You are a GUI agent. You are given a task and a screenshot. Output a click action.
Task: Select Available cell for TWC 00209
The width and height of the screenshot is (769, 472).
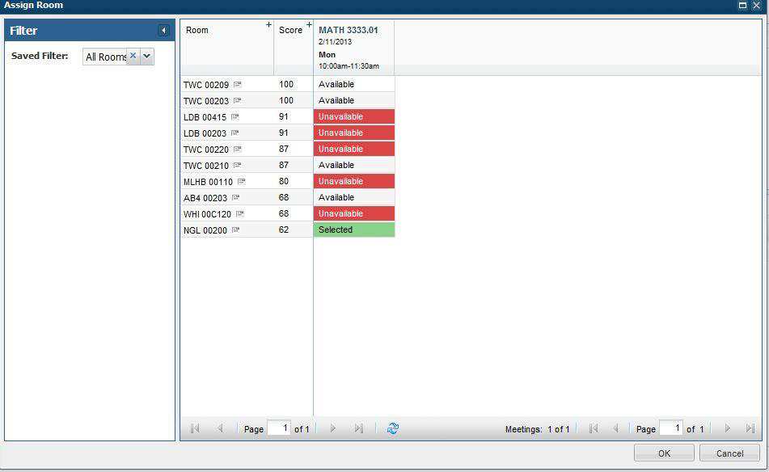353,84
